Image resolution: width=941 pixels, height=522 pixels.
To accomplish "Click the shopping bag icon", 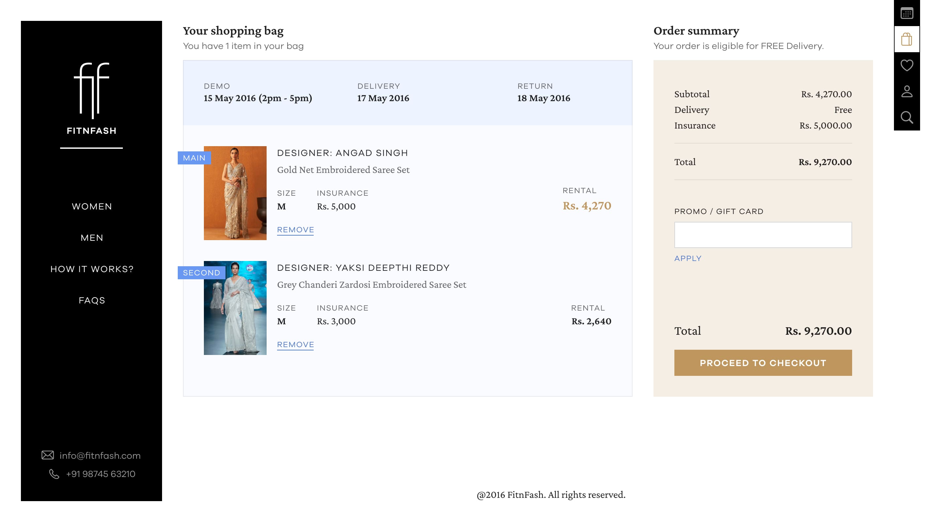I will point(906,39).
